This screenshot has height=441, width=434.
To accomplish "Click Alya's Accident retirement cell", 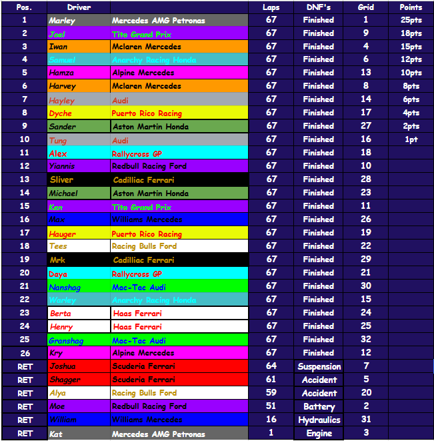I will point(319,393).
